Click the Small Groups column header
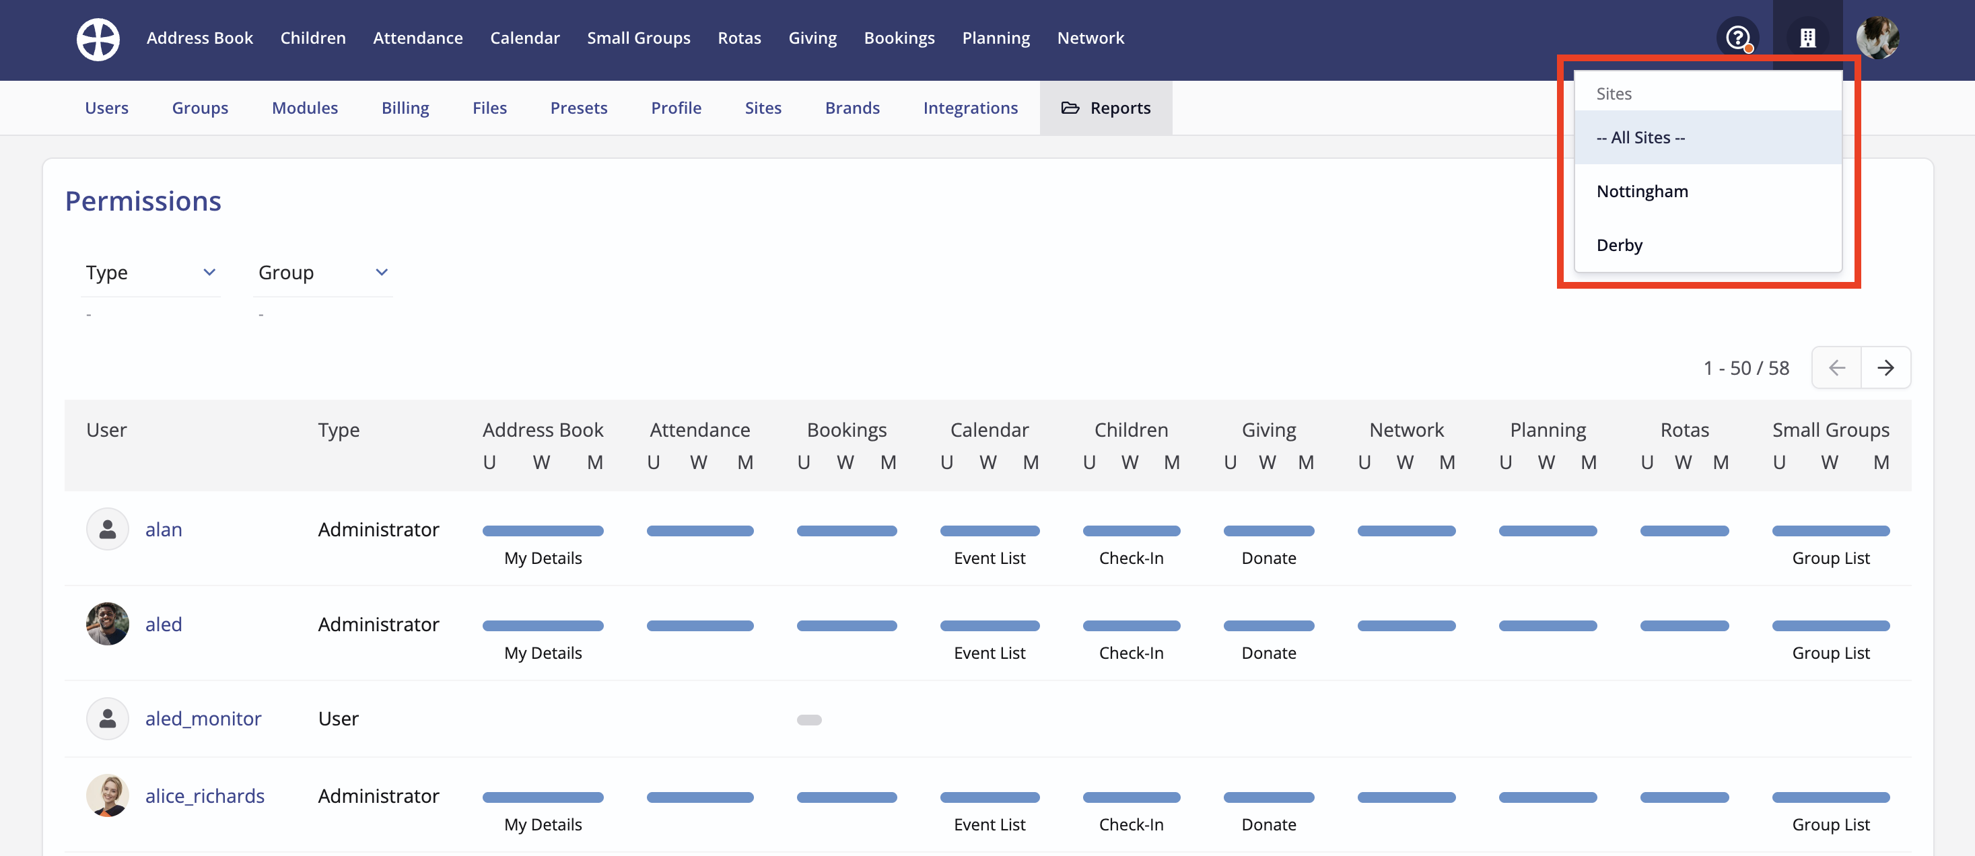1975x856 pixels. (1831, 430)
